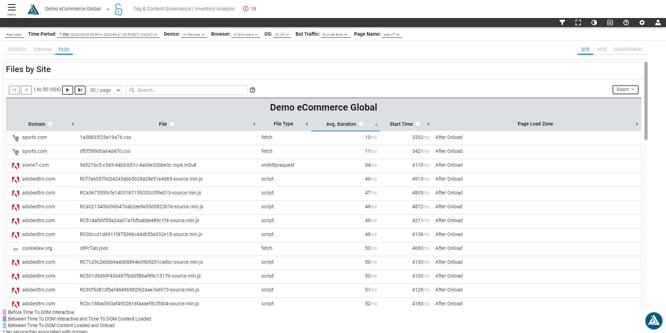The height and width of the screenshot is (333, 666).
Task: Switch to the PAGE view tab
Action: pos(602,50)
